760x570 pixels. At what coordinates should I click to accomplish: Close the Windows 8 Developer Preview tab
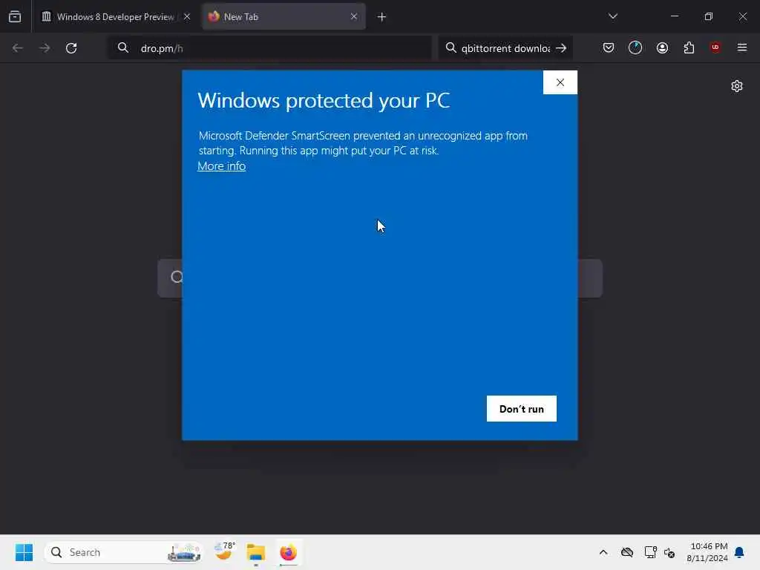point(187,16)
